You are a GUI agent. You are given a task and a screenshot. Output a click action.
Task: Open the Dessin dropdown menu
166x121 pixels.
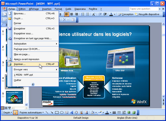[8, 112]
